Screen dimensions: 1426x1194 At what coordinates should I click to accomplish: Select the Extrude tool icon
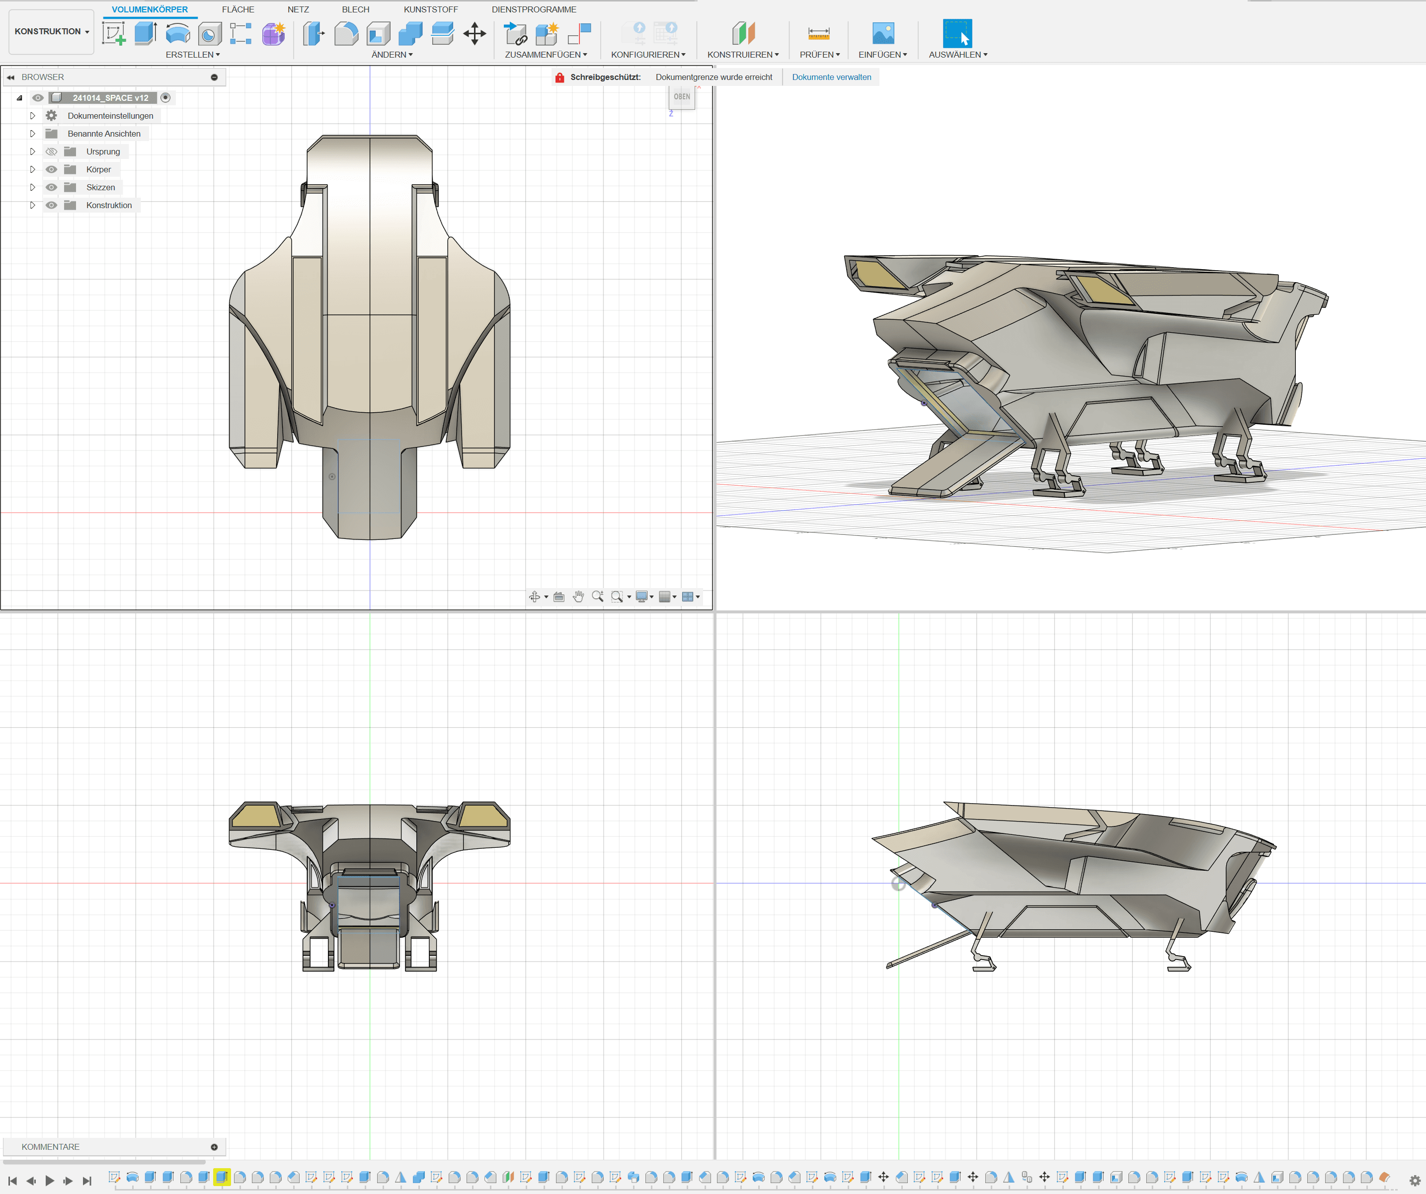click(145, 33)
